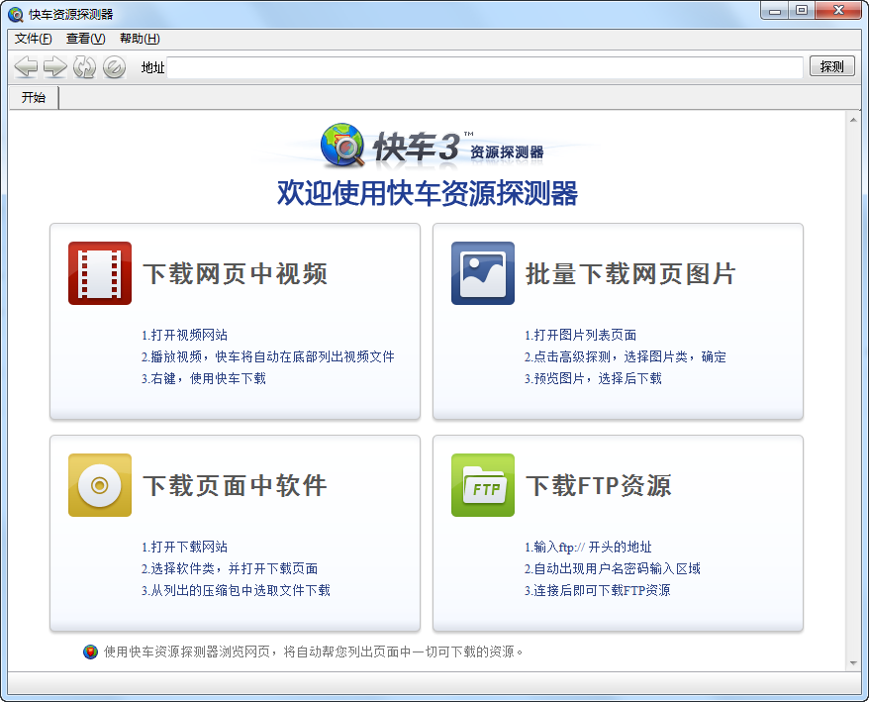
Task: Open the 查看(V) menu
Action: 86,39
